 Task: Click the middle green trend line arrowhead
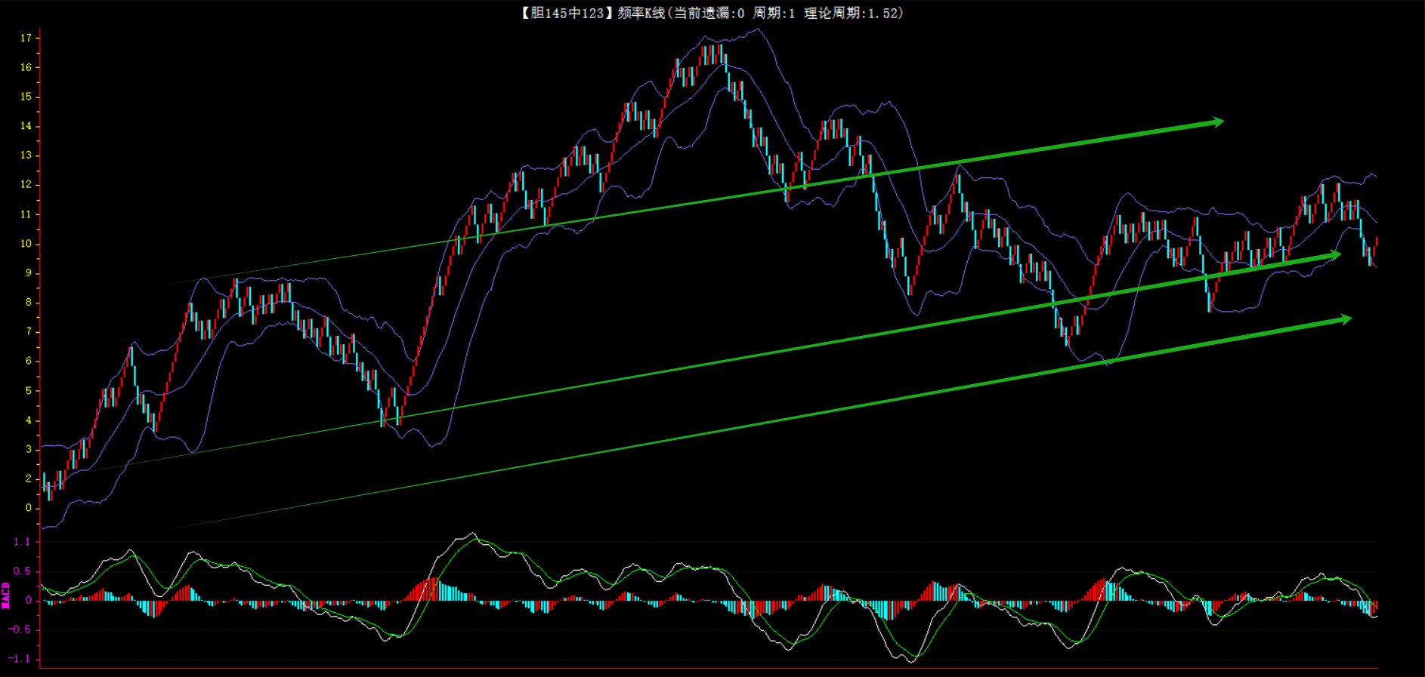tap(1334, 255)
